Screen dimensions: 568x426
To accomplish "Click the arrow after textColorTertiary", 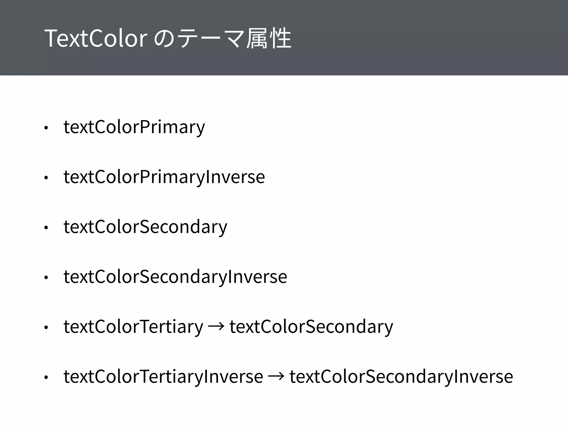I will [x=217, y=327].
